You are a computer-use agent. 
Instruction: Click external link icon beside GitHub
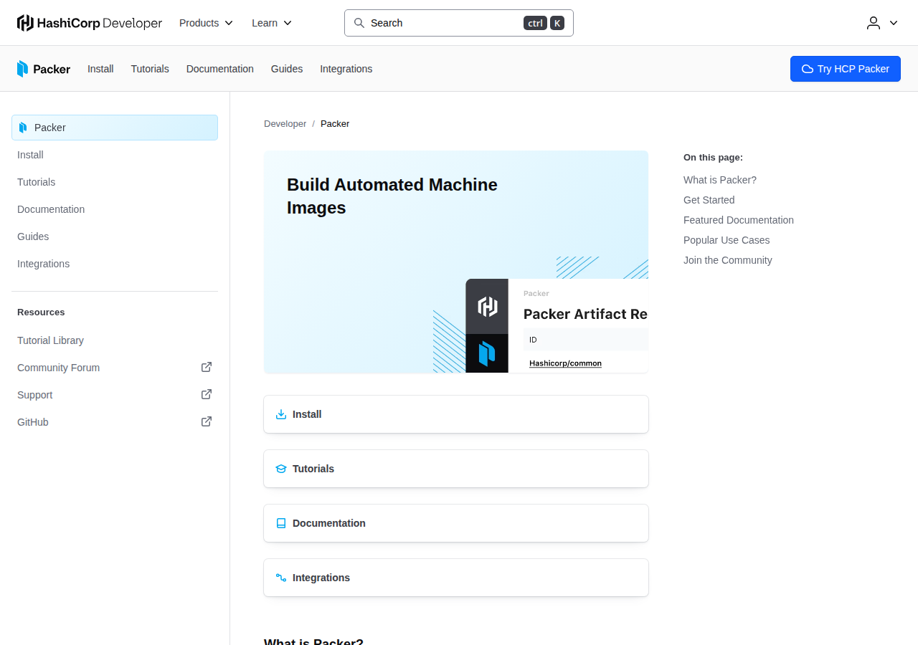coord(207,421)
